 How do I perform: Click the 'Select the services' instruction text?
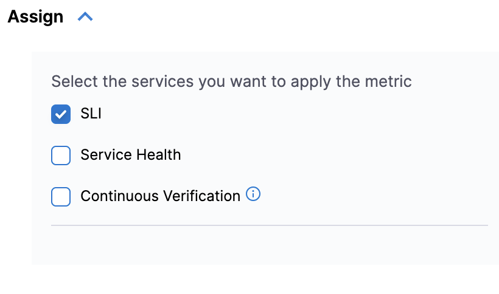231,81
